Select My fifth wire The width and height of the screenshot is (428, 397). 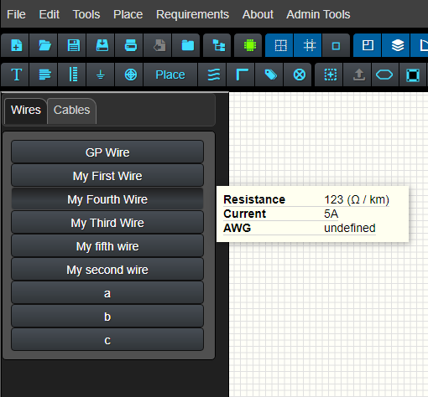(107, 245)
